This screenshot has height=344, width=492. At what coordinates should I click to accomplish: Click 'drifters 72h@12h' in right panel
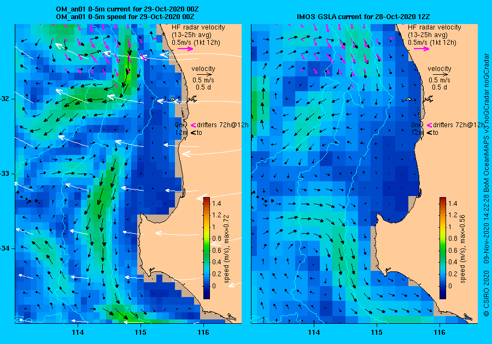click(x=459, y=125)
